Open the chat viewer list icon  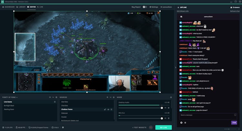pos(185,123)
